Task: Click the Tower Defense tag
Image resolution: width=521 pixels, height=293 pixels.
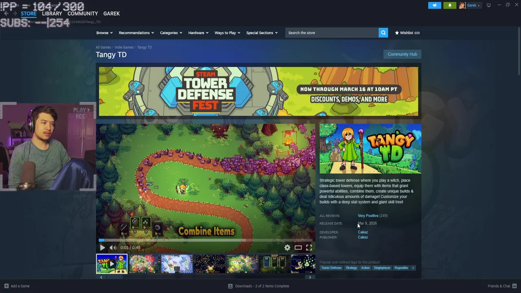Action: click(331, 268)
